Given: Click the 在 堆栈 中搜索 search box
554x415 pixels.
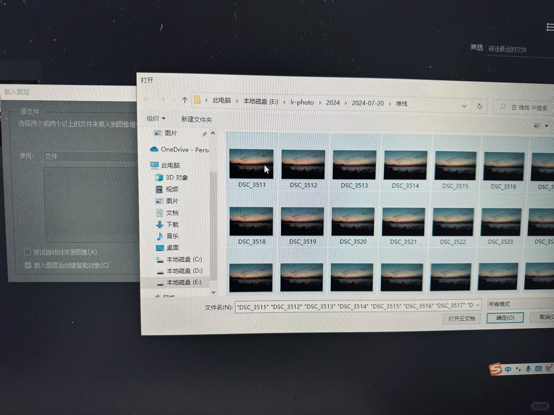Looking at the screenshot, I should [524, 108].
